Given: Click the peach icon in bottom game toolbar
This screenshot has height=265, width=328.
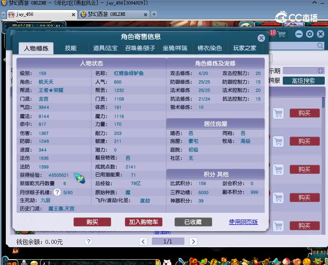Looking at the screenshot, I should tap(286, 261).
